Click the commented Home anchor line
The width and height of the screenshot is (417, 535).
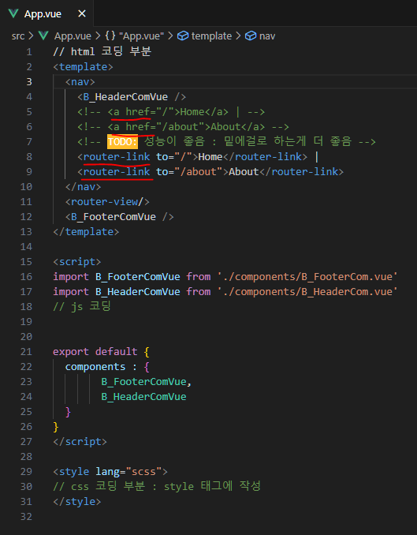coord(171,112)
